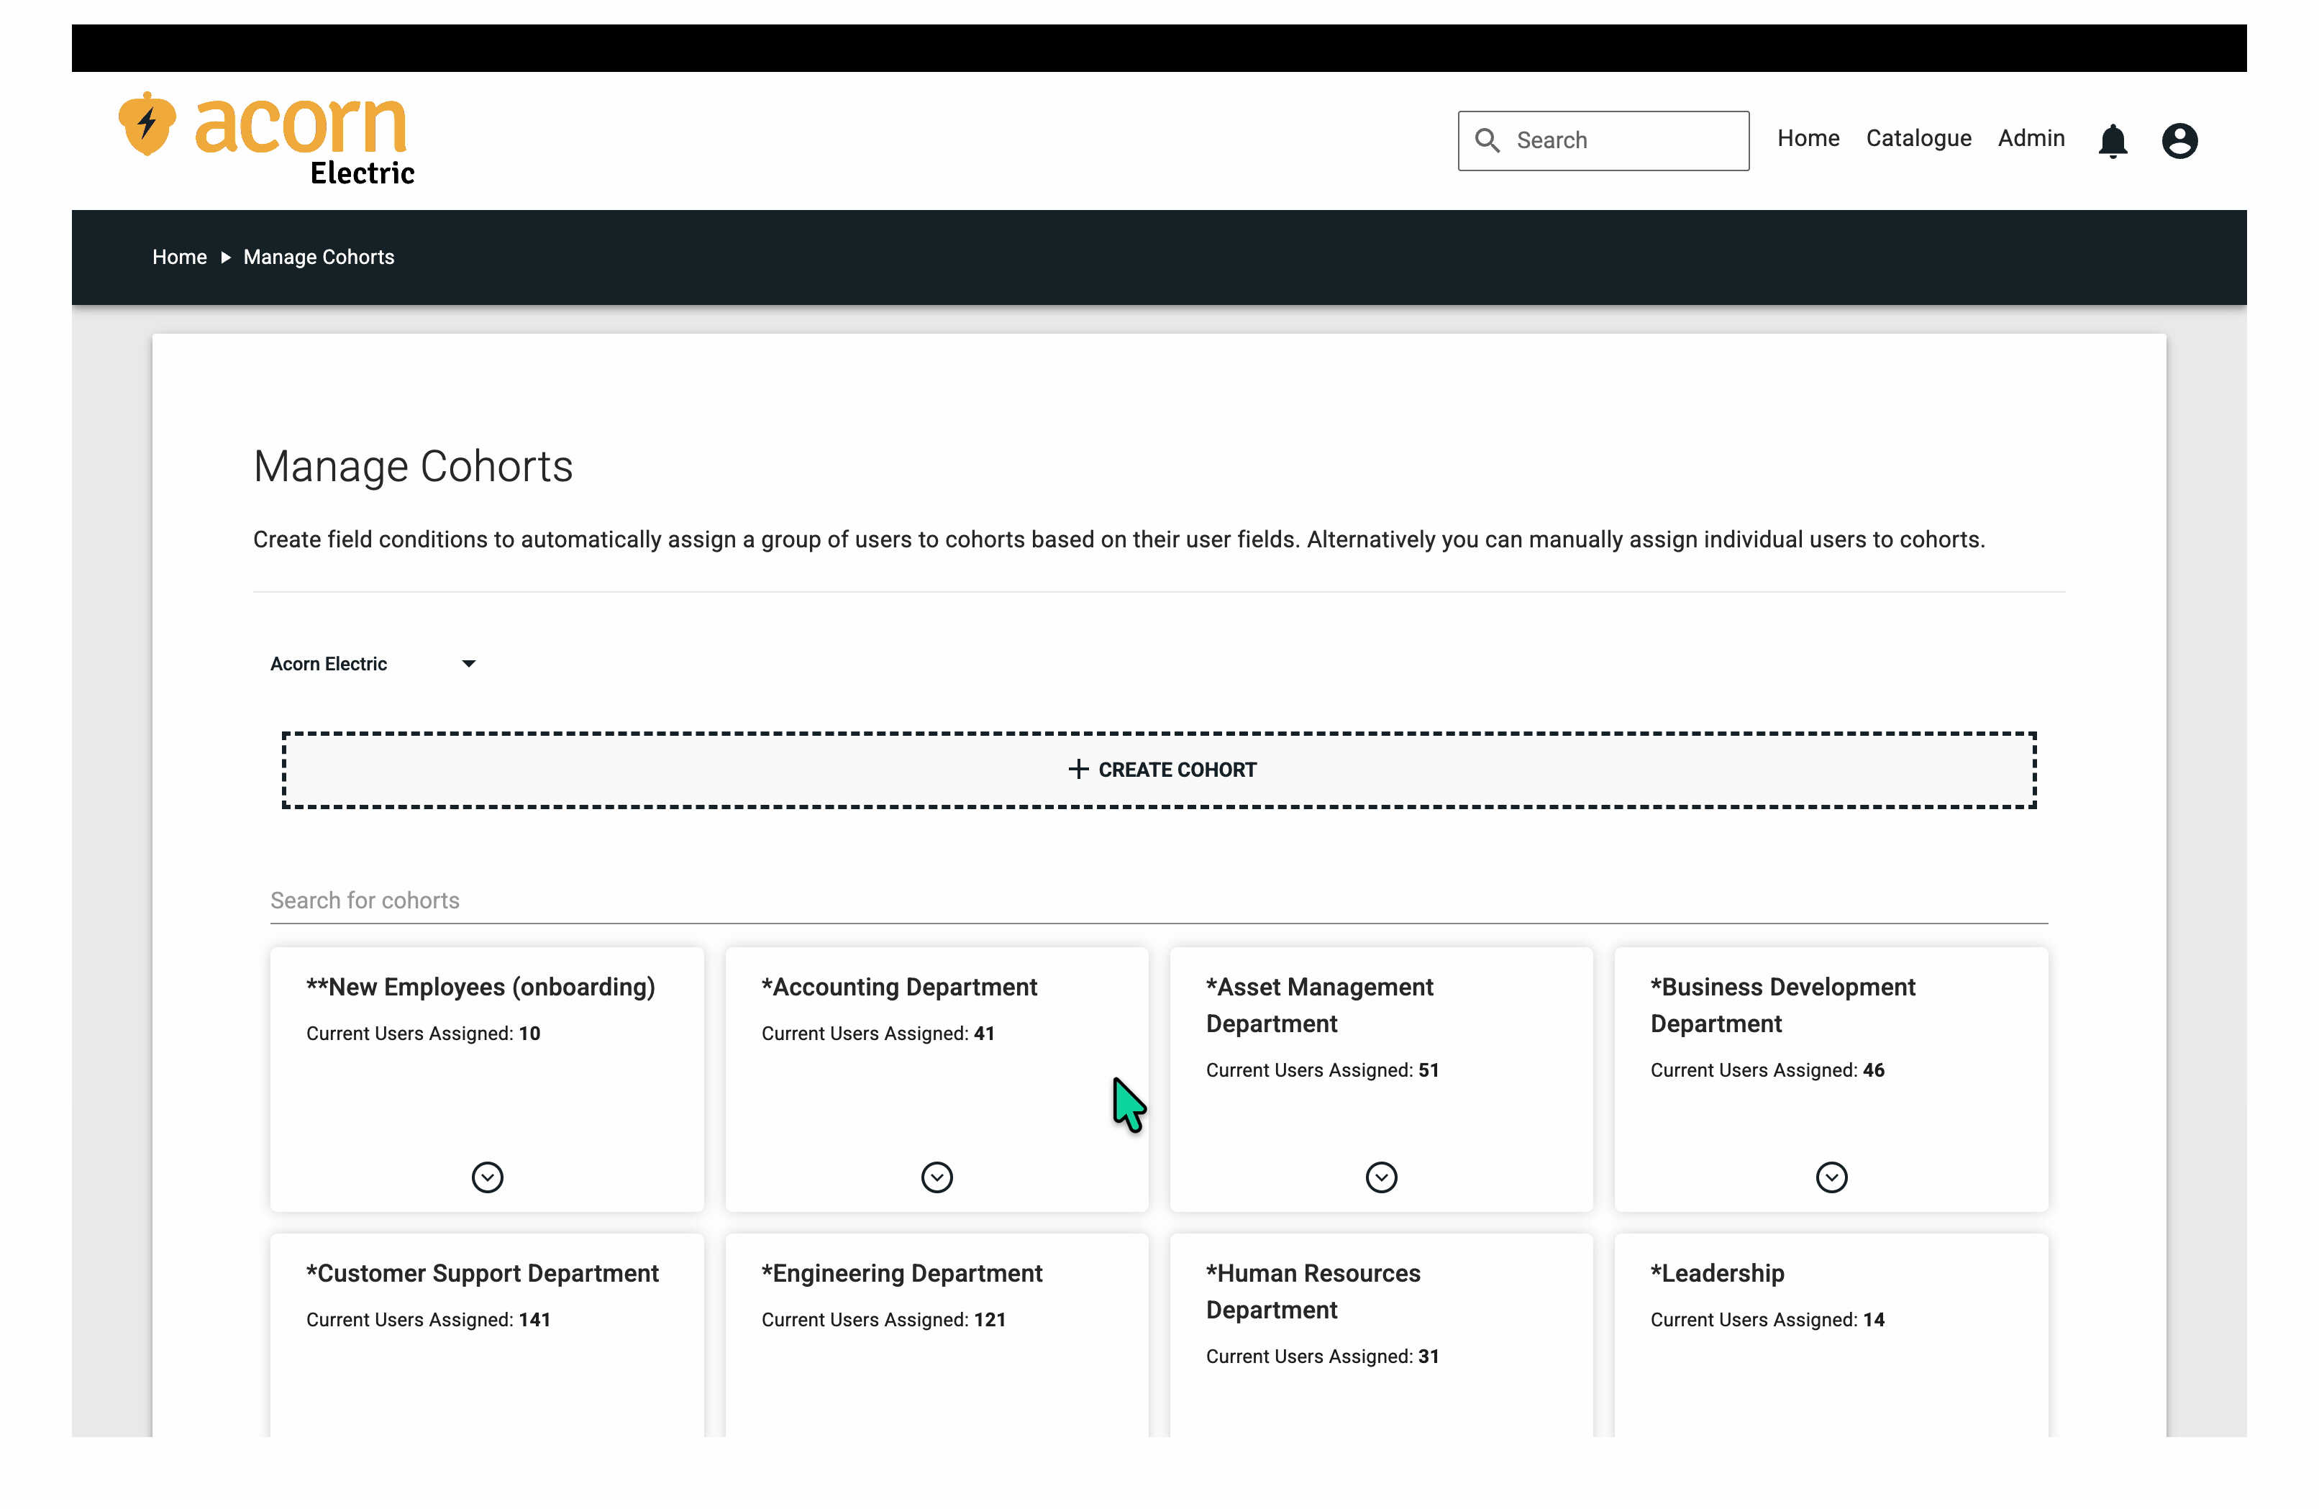
Task: Click Current Users Assigned: 141 text
Action: click(428, 1320)
